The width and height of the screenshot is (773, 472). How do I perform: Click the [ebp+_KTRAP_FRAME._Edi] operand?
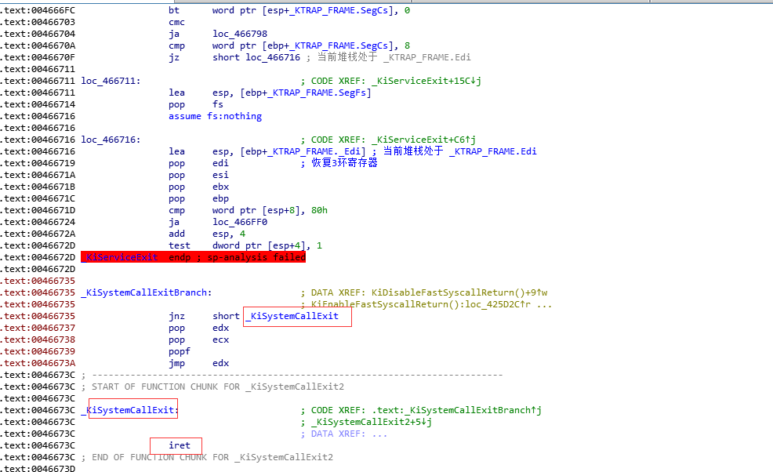303,152
